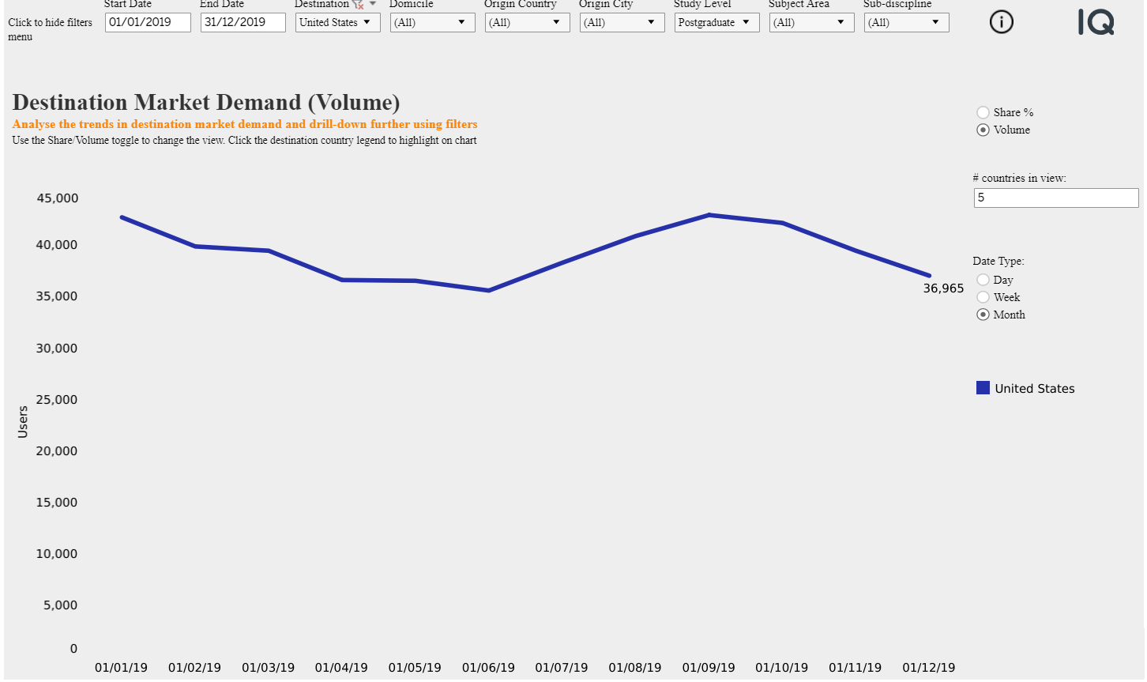Click the 01/12/19 axis label
Image resolution: width=1147 pixels, height=682 pixels.
point(929,668)
